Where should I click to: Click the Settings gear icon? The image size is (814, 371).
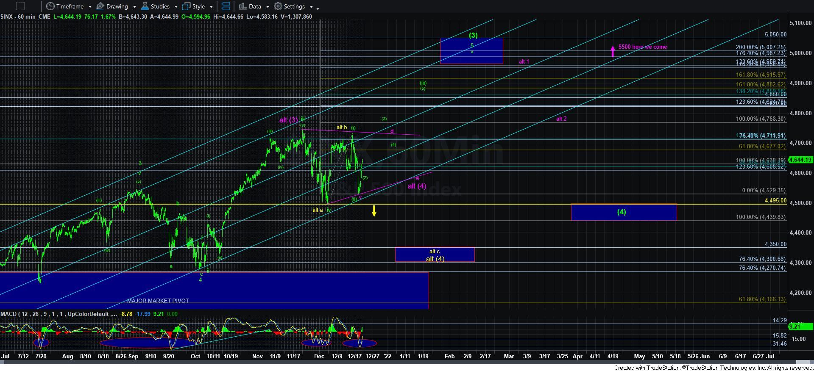point(278,6)
